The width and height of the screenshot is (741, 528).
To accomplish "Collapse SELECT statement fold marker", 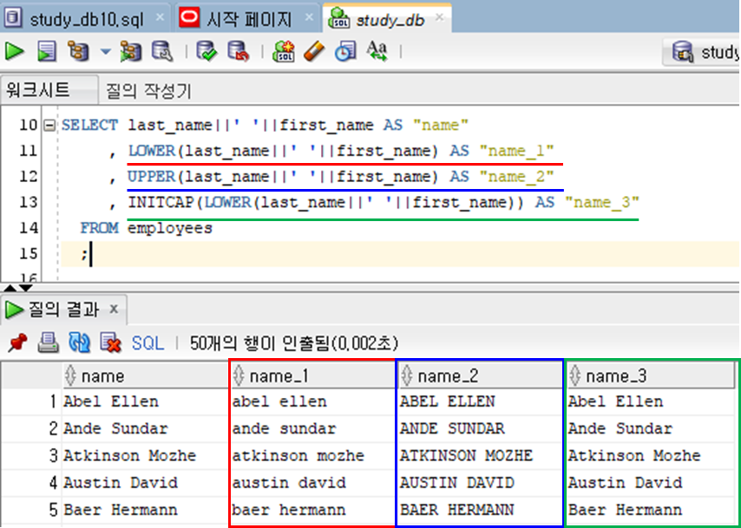I will [49, 126].
